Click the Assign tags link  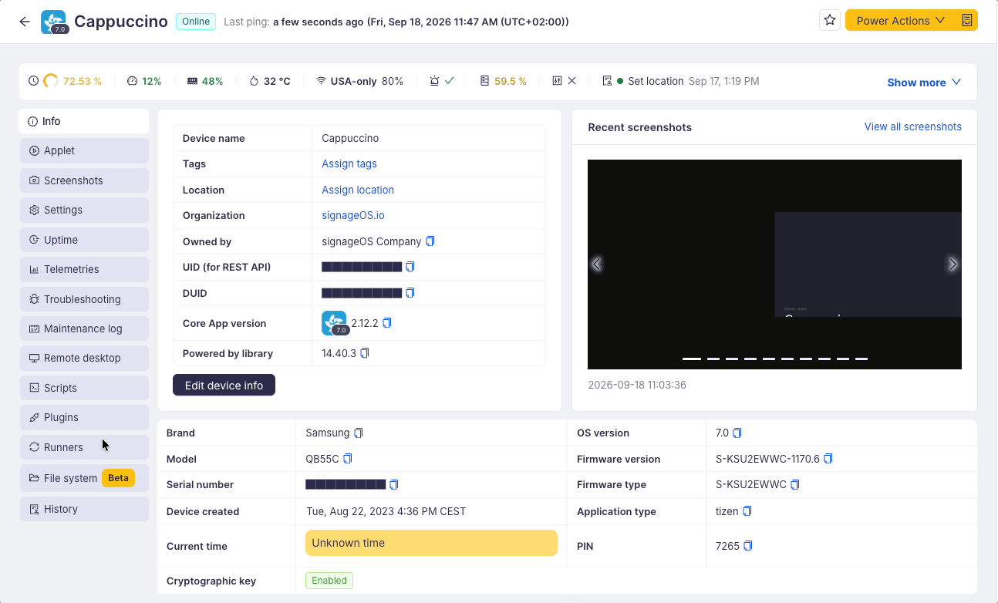tap(349, 163)
